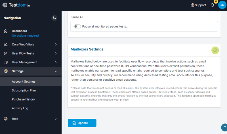Open the User Flow Tests menu item
The width and height of the screenshot is (227, 134).
(x=23, y=53)
